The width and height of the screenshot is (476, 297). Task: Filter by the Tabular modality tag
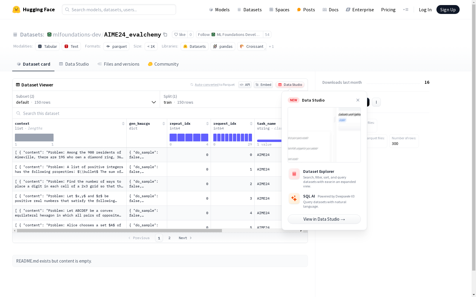[48, 46]
